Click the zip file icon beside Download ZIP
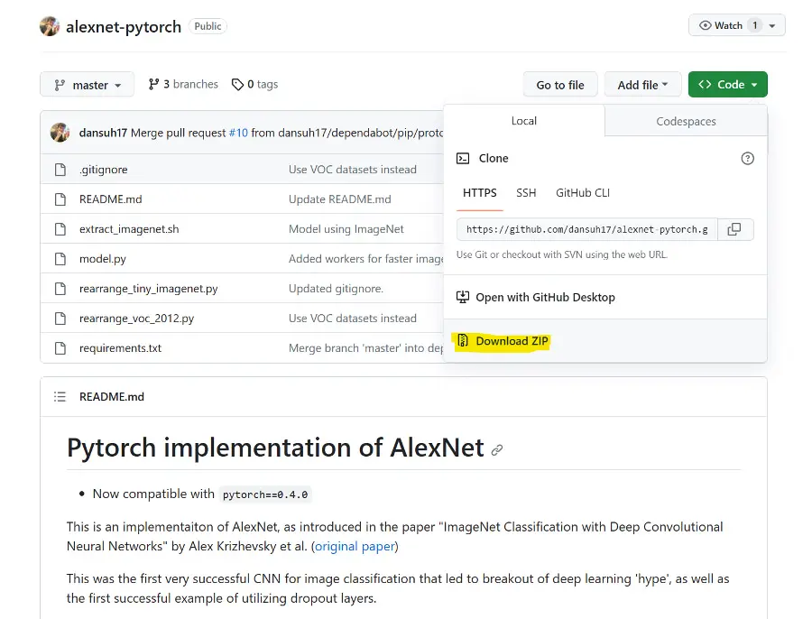This screenshot has width=812, height=619. click(463, 341)
